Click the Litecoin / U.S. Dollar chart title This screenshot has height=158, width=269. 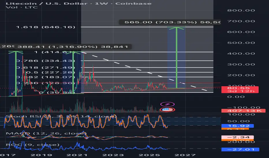pos(79,3)
